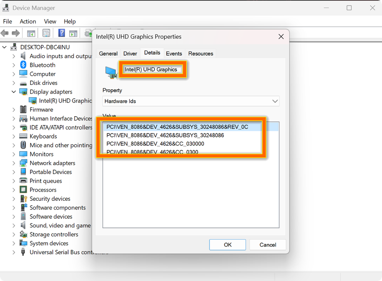The image size is (382, 281).
Task: Select hardware ID ending CC_030000
Action: (155, 144)
